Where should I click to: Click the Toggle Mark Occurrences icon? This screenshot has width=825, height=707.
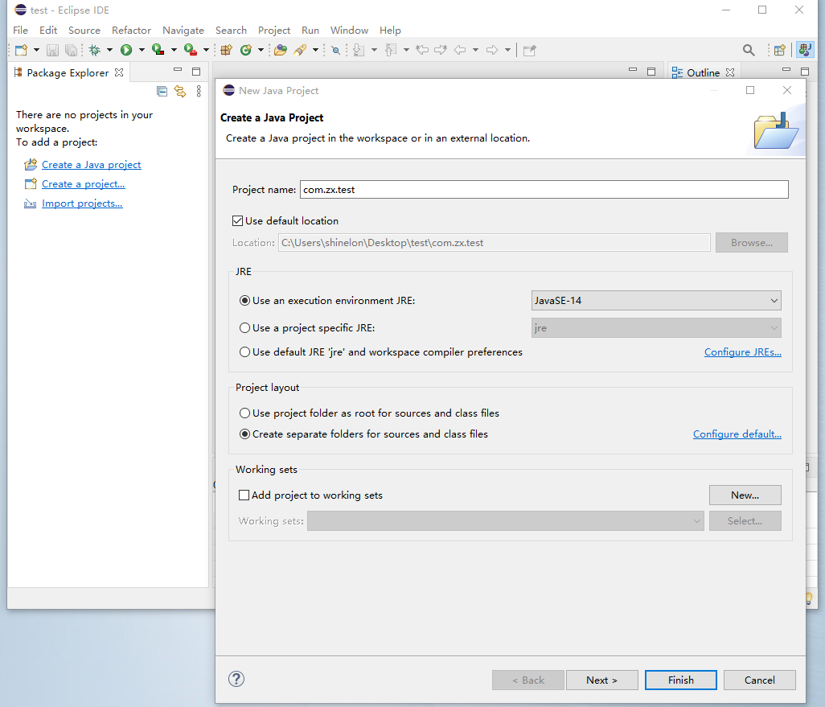pos(335,50)
